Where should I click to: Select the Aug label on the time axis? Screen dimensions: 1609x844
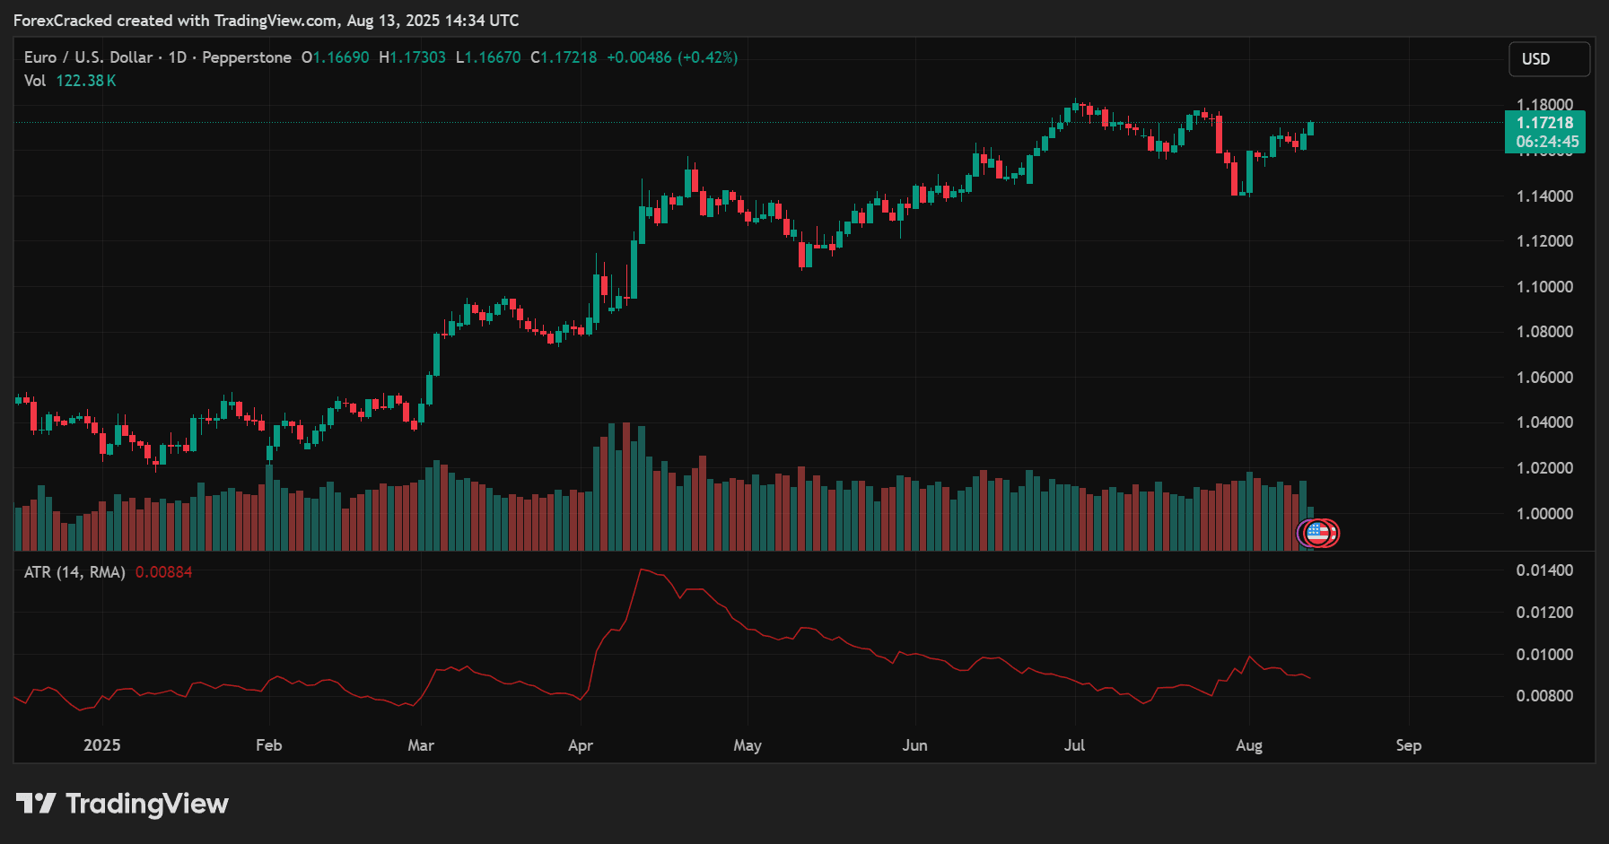pyautogui.click(x=1249, y=744)
